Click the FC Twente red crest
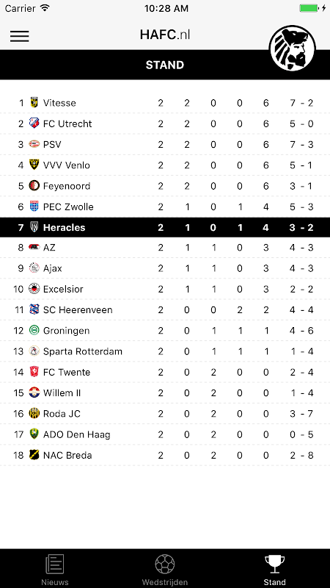This screenshot has width=330, height=588. point(34,372)
